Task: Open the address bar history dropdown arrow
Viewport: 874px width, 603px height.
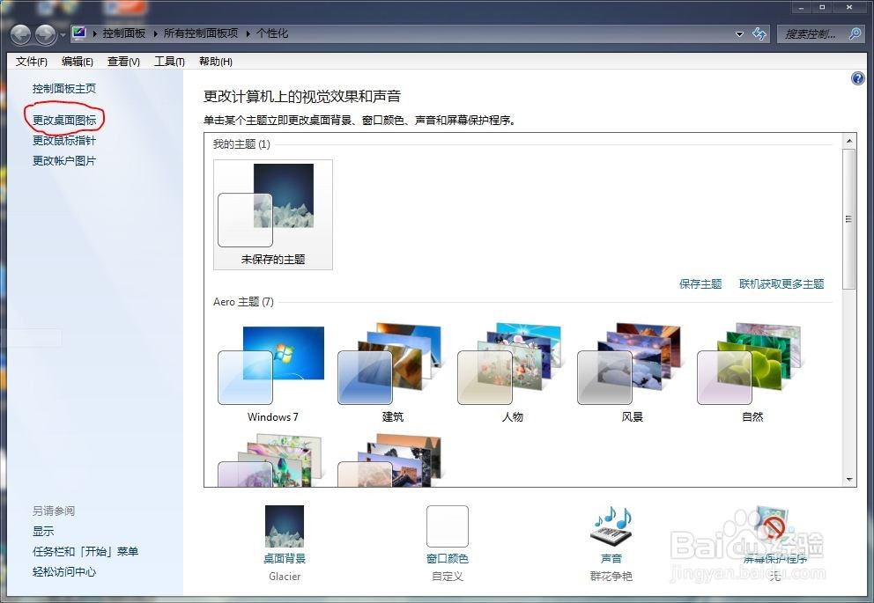Action: point(738,33)
